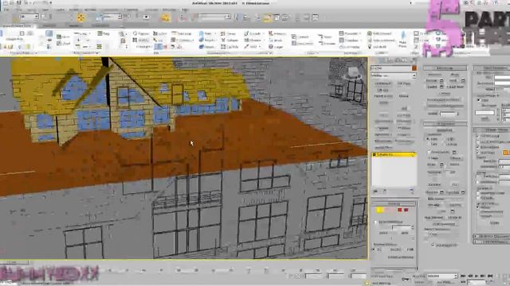Open the Modifier List dropdown
The width and height of the screenshot is (510, 286).
393,75
